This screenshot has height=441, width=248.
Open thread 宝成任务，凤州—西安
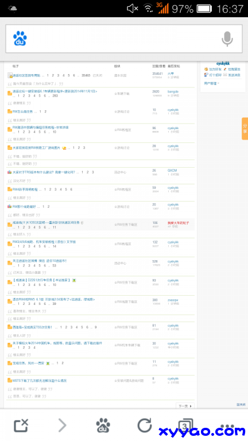coord(28,363)
